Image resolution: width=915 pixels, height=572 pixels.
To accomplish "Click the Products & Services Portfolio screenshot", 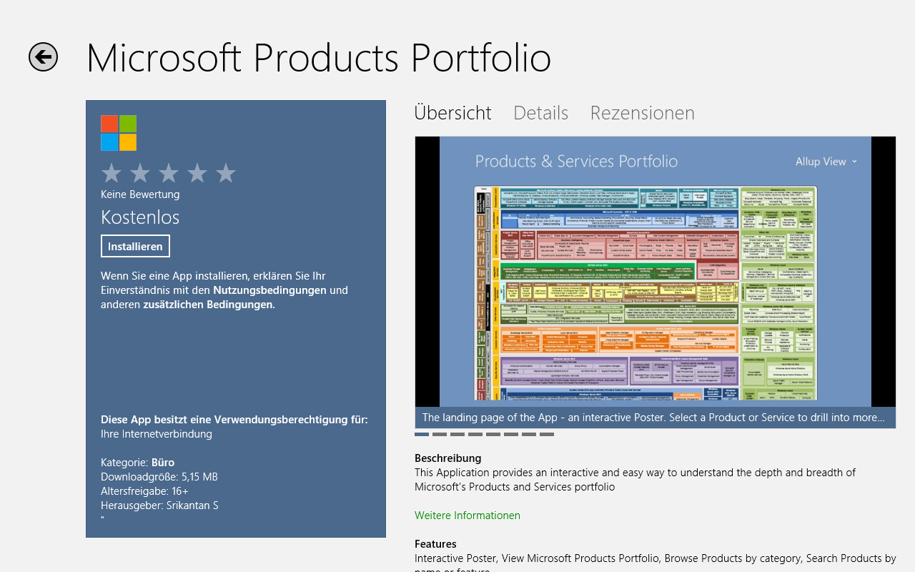I will tap(655, 272).
